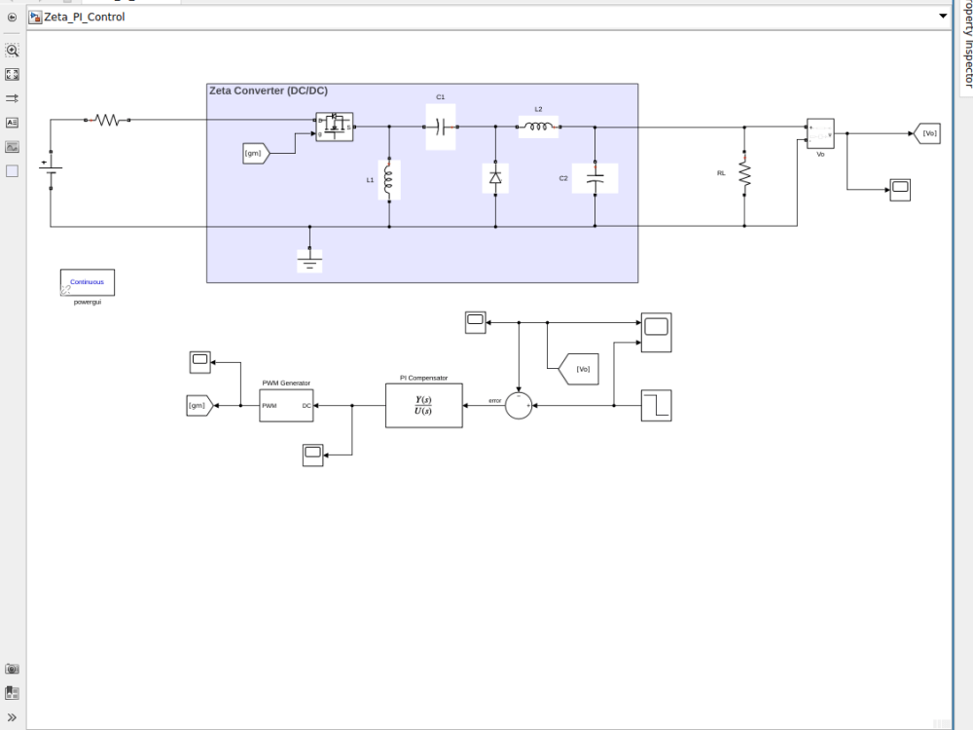Click the Viewmark camera icon at bottom left

[12, 669]
